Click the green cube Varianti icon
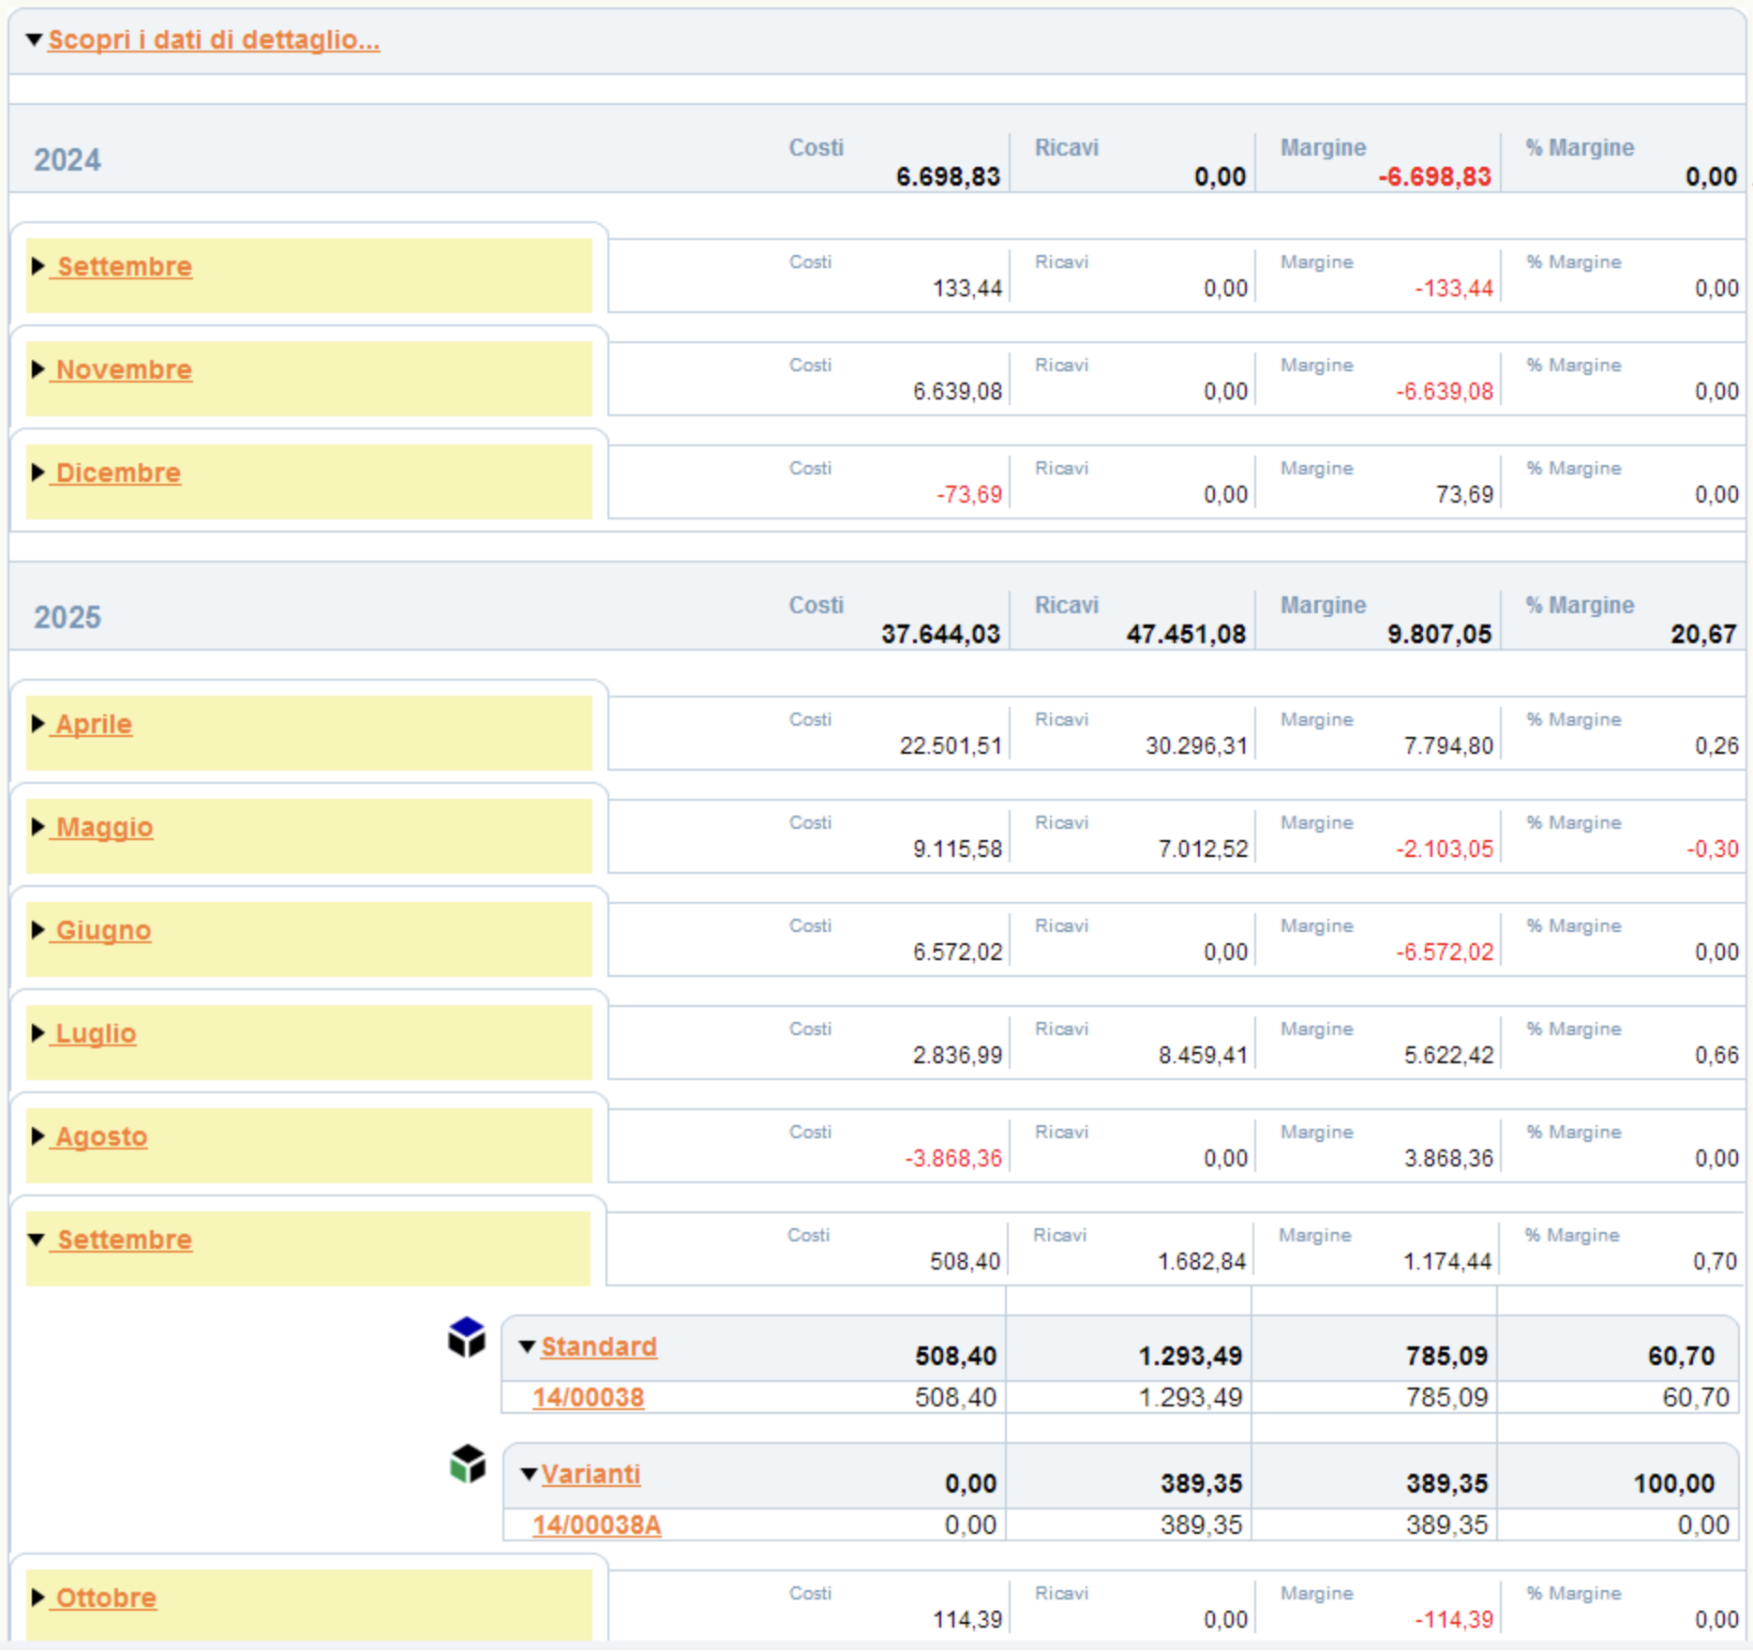 [467, 1464]
